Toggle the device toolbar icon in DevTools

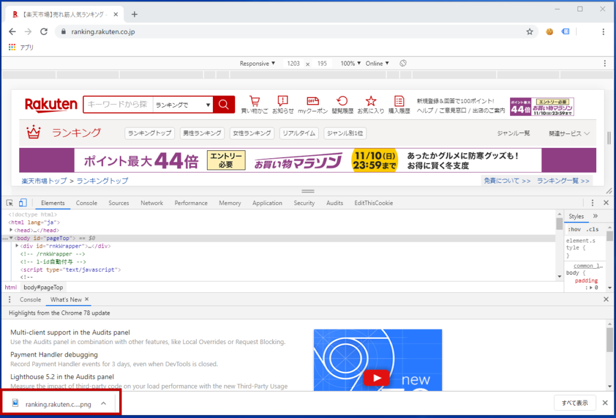click(x=23, y=203)
